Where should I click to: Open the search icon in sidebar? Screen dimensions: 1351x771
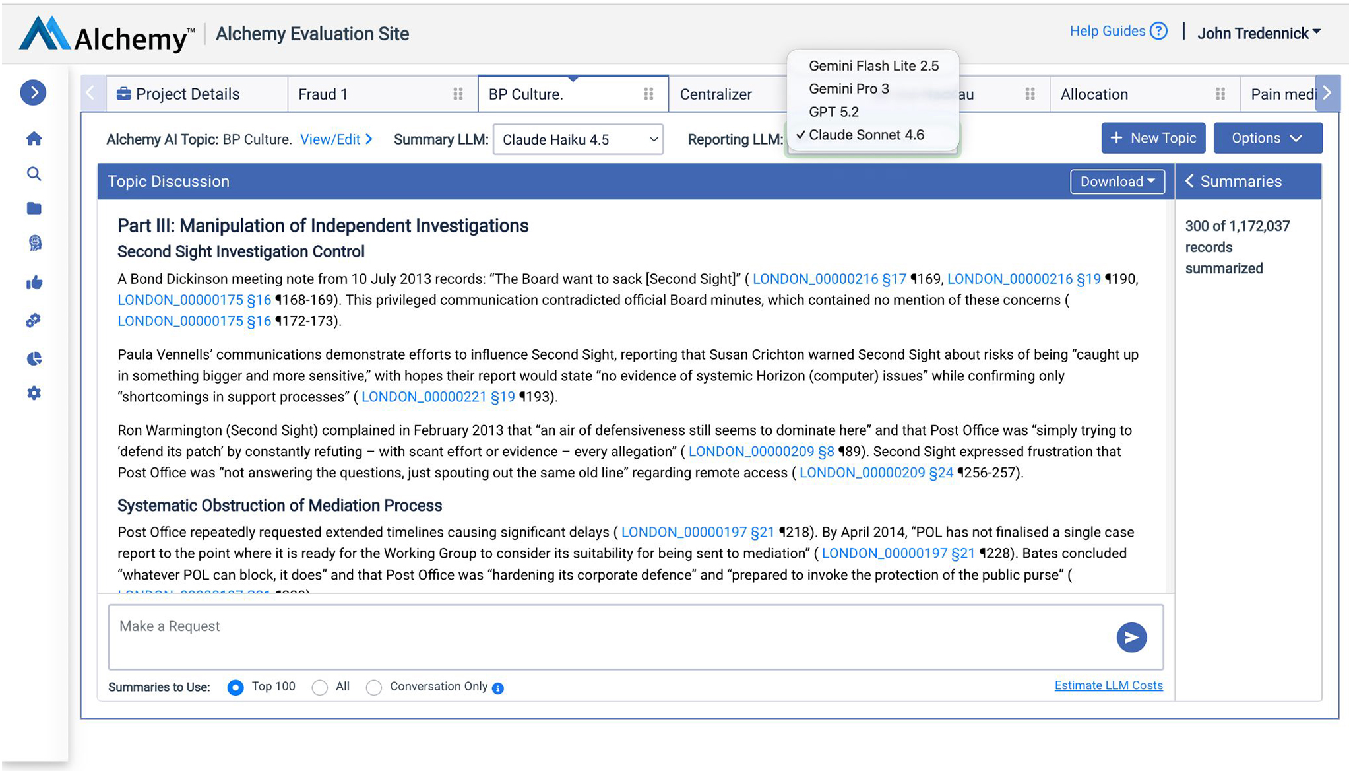pyautogui.click(x=34, y=174)
